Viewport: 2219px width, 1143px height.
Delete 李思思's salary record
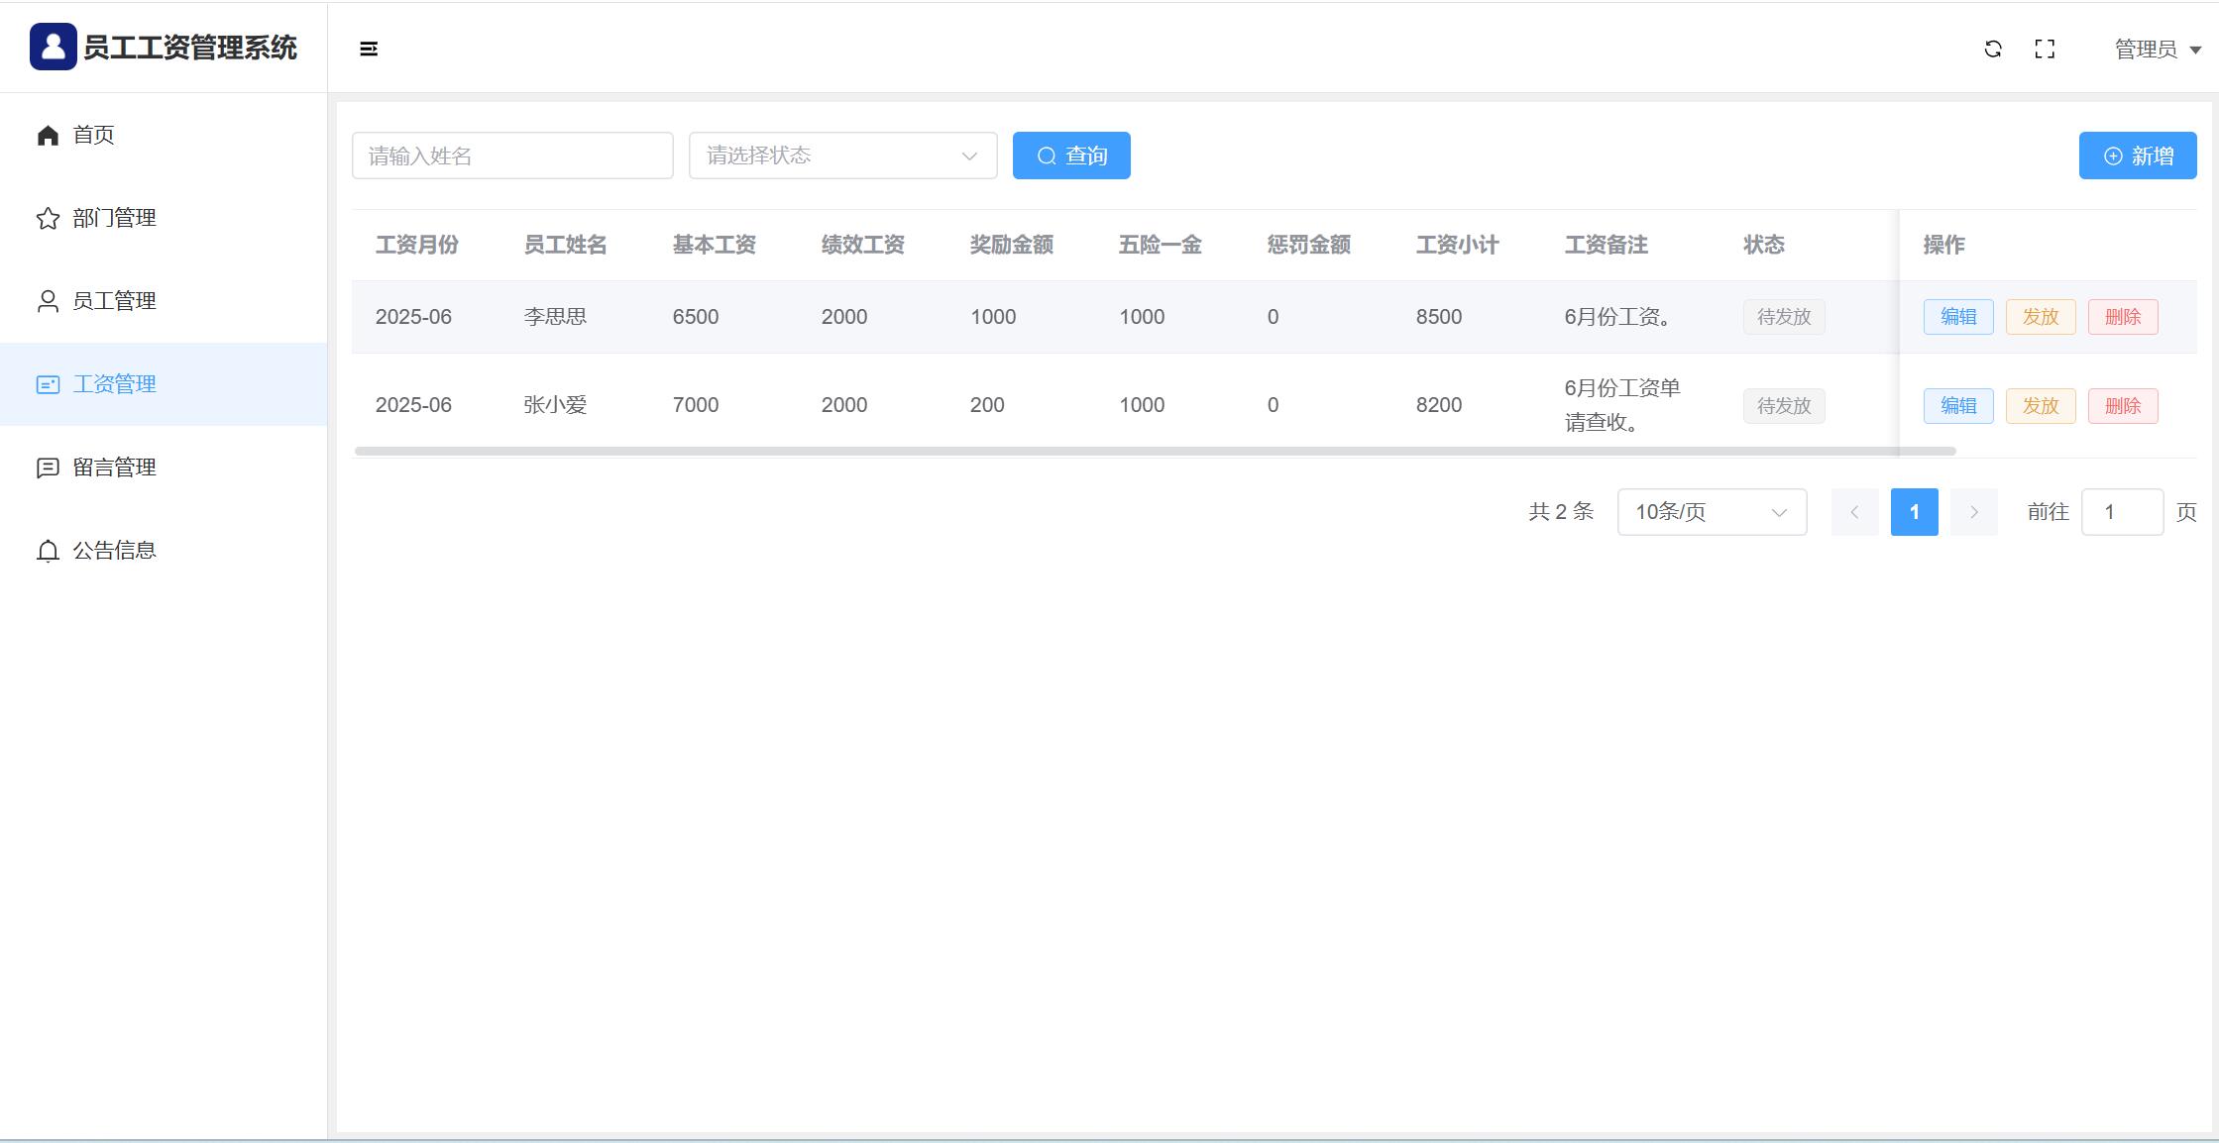[x=2122, y=317]
